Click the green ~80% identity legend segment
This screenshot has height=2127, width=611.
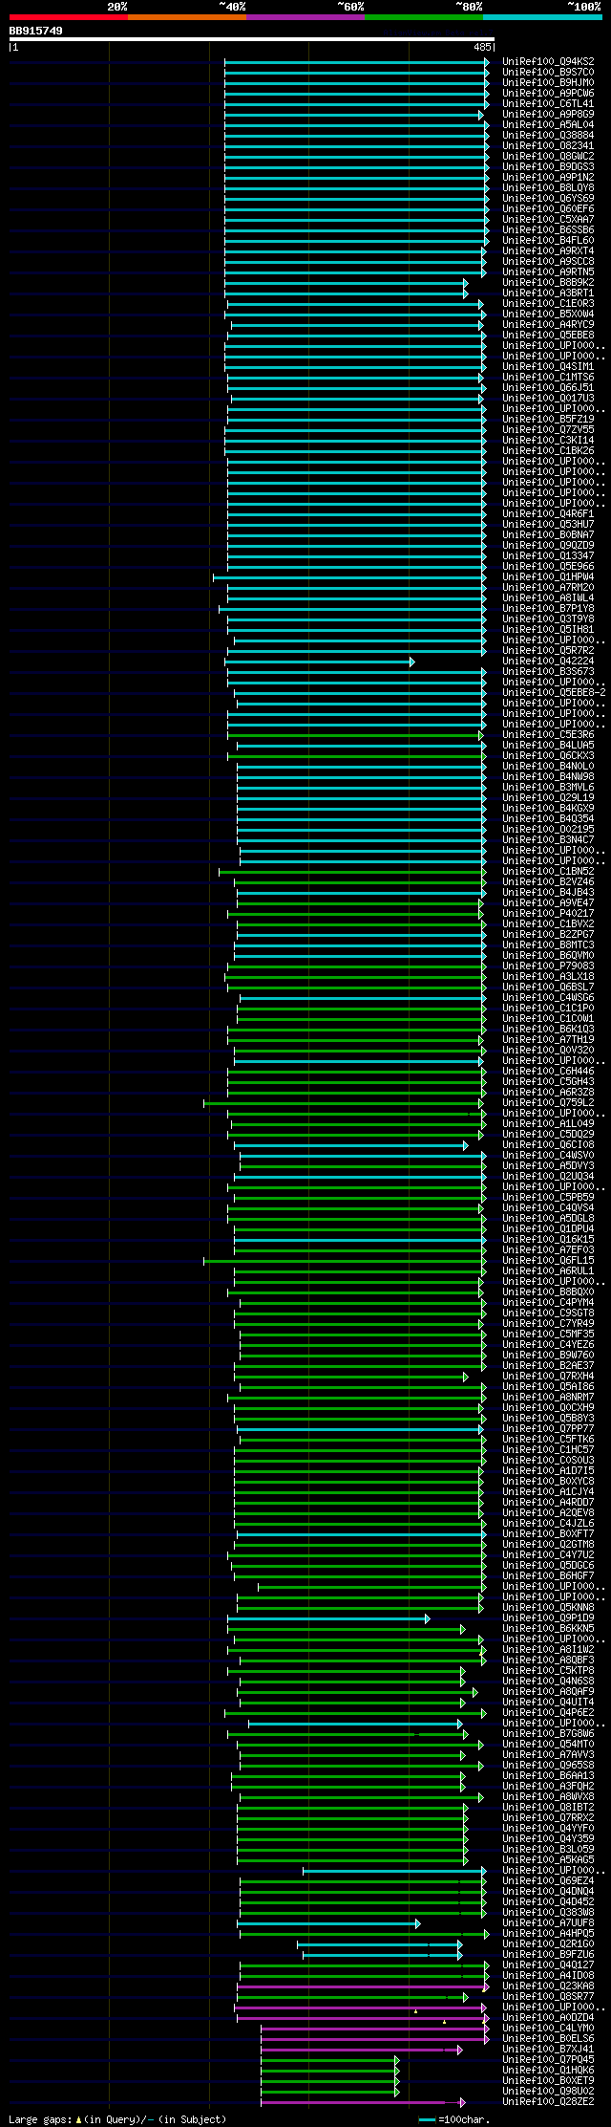click(x=423, y=17)
